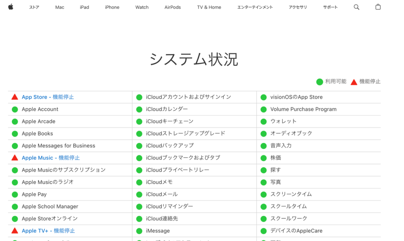This screenshot has width=404, height=241.
Task: Open the エンターテインメント menu
Action: (x=255, y=7)
